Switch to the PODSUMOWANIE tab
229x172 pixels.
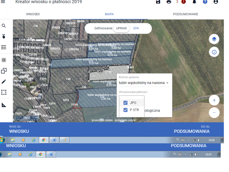(x=185, y=14)
